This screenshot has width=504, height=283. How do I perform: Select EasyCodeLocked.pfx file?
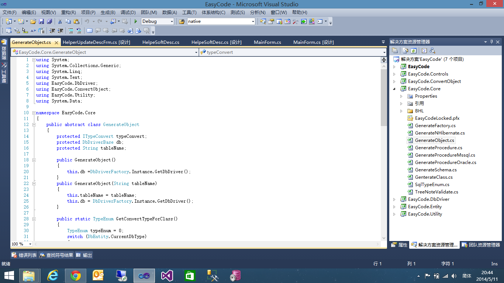point(437,118)
